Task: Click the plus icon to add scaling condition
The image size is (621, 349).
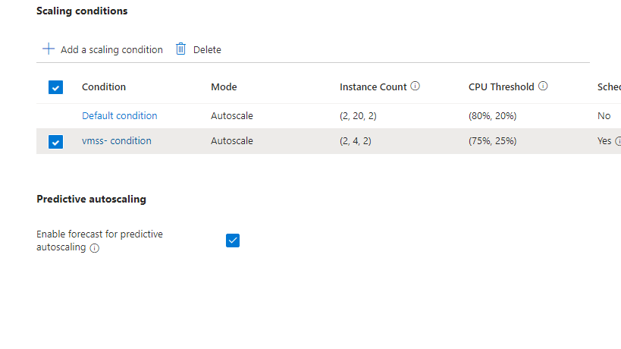Action: coord(49,49)
